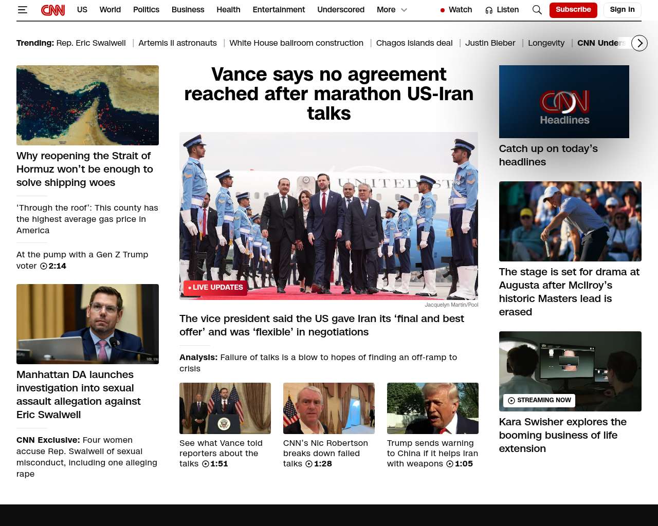Click the CNN logo
Image resolution: width=658 pixels, height=526 pixels.
click(53, 10)
